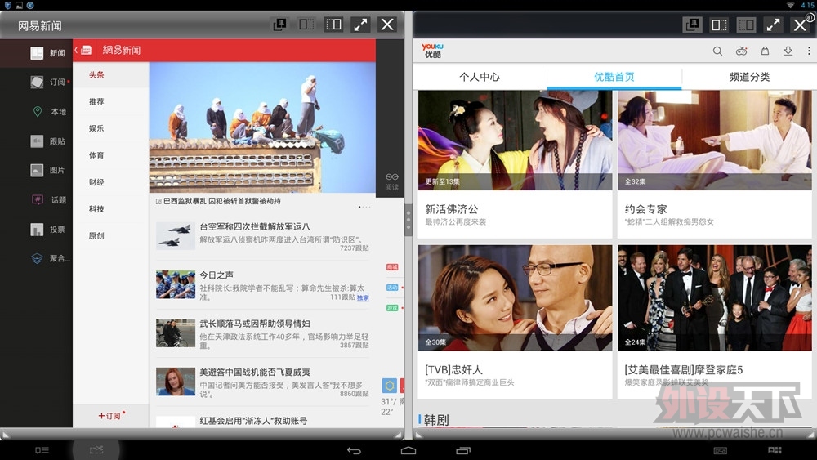
Task: Click the +订阅 button
Action: [111, 416]
